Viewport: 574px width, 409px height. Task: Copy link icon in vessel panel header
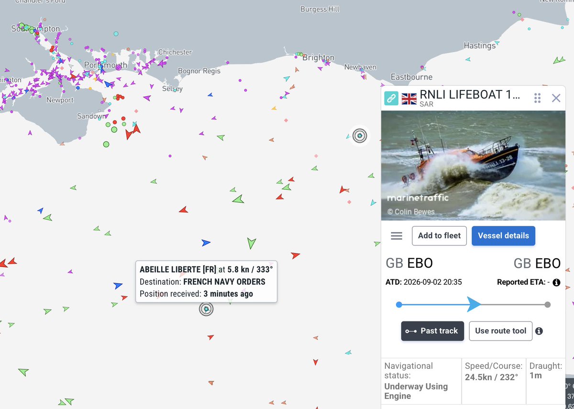point(391,98)
